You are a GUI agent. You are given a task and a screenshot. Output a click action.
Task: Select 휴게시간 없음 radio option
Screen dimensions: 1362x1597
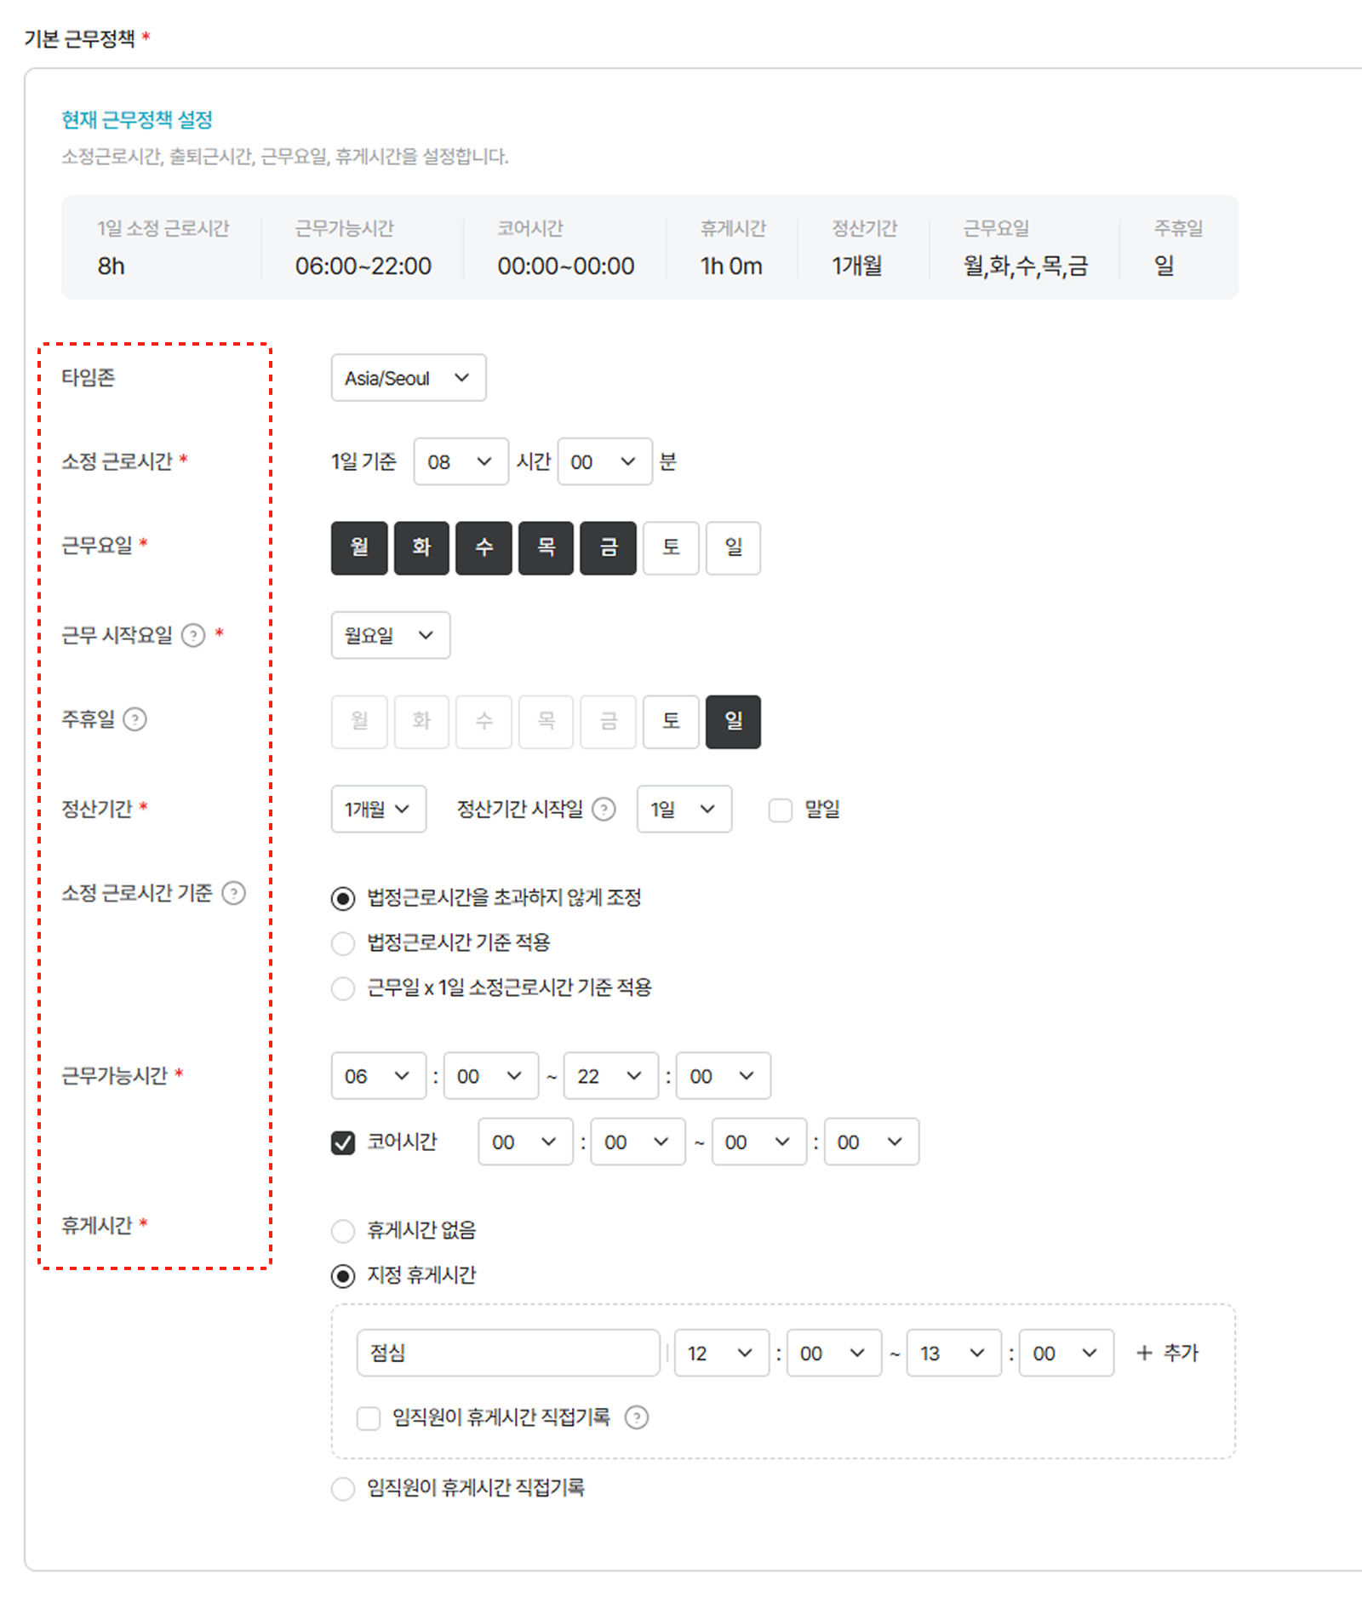tap(343, 1231)
